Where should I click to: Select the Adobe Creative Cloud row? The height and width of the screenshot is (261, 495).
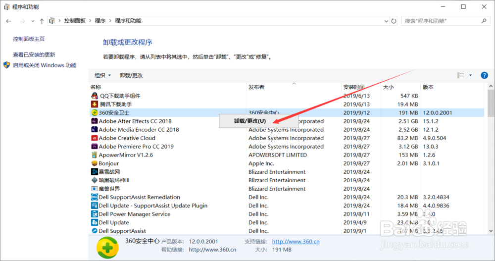tap(286, 138)
